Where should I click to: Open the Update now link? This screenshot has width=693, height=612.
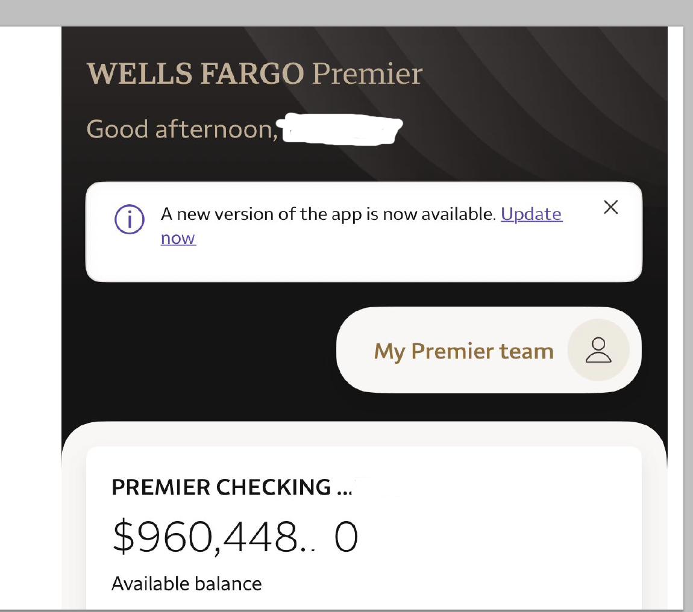[x=531, y=214]
